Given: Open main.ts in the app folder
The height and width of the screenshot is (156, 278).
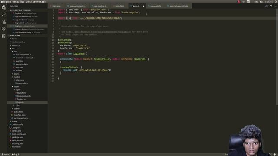Looking at the screenshot, I should (19, 71).
